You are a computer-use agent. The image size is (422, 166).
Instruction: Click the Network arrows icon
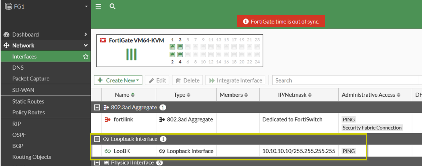coord(6,45)
